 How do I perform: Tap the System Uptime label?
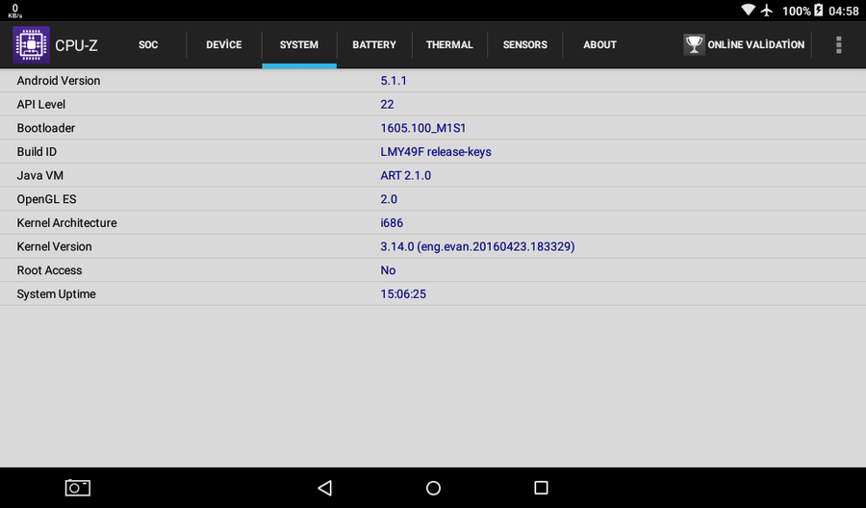57,294
